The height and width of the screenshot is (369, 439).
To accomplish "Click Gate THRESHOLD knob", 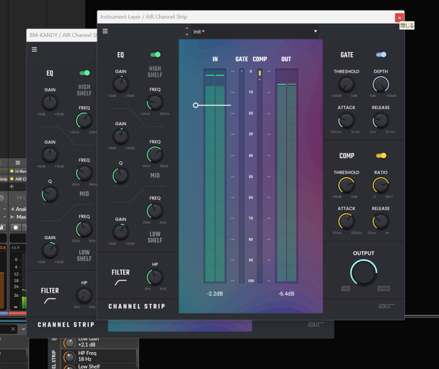I will click(x=346, y=84).
